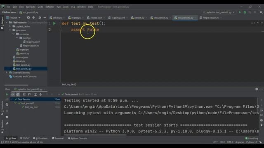The image size is (264, 148).
Task: Click the UTF-8 encoding in status bar
Action: click(230, 142)
